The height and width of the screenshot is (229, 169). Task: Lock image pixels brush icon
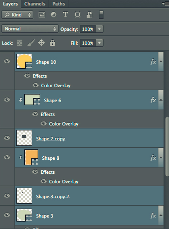[x=31, y=43]
